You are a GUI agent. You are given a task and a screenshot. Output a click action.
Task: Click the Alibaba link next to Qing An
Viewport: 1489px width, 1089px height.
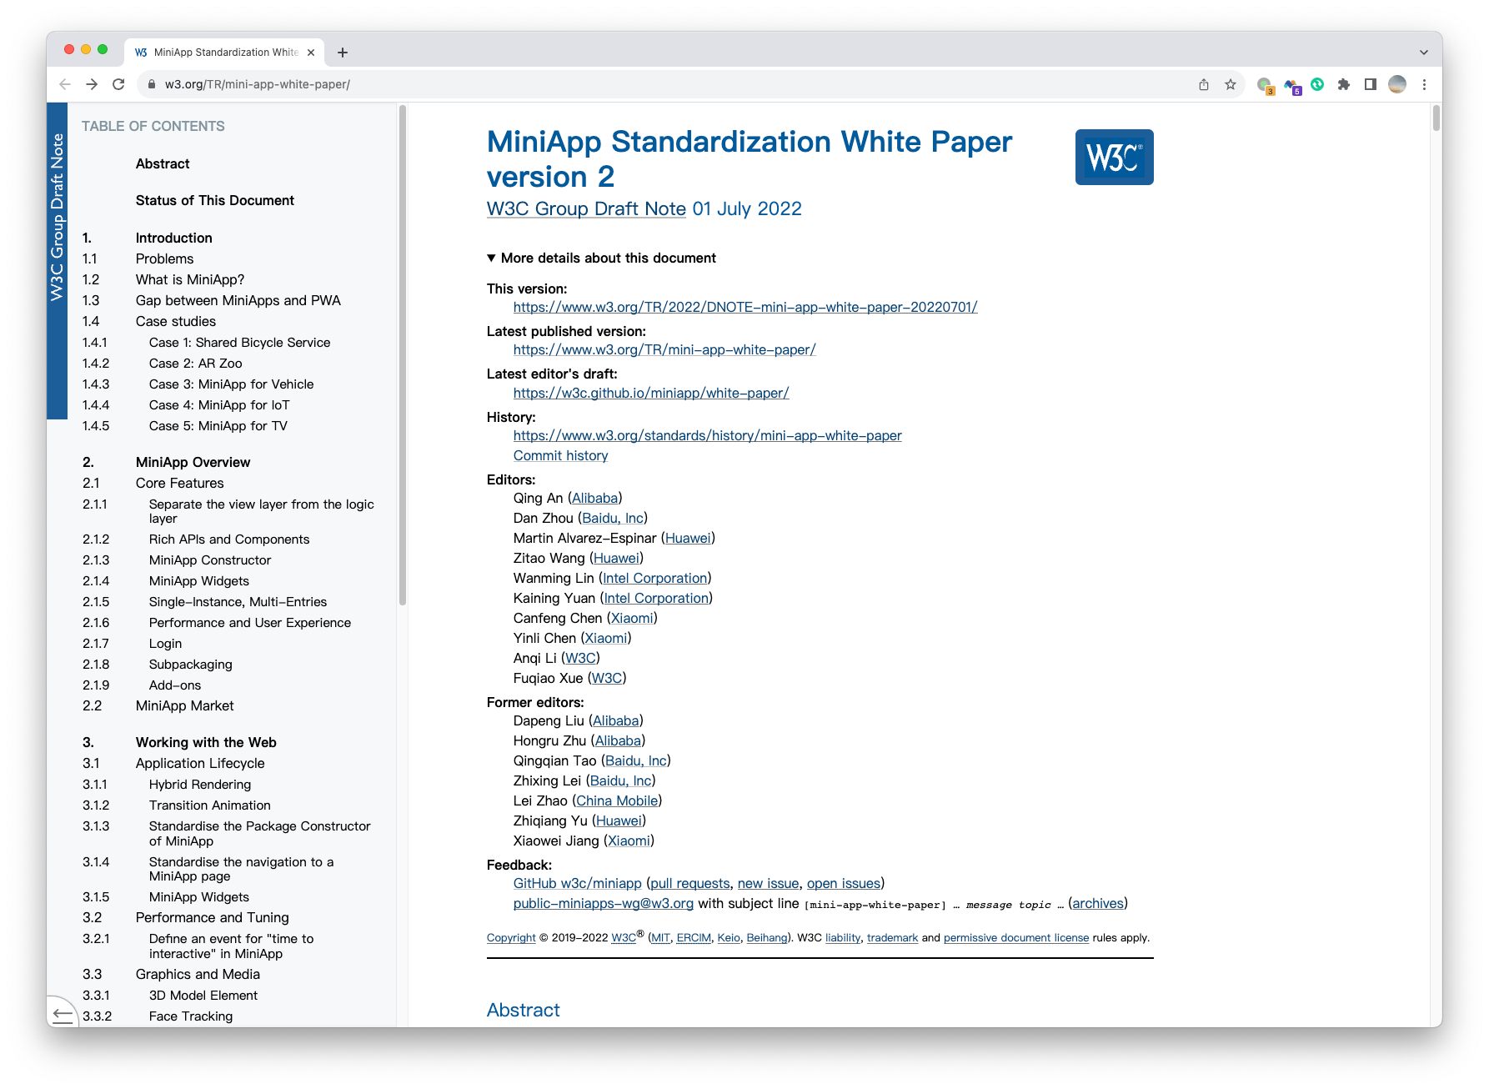coord(594,498)
